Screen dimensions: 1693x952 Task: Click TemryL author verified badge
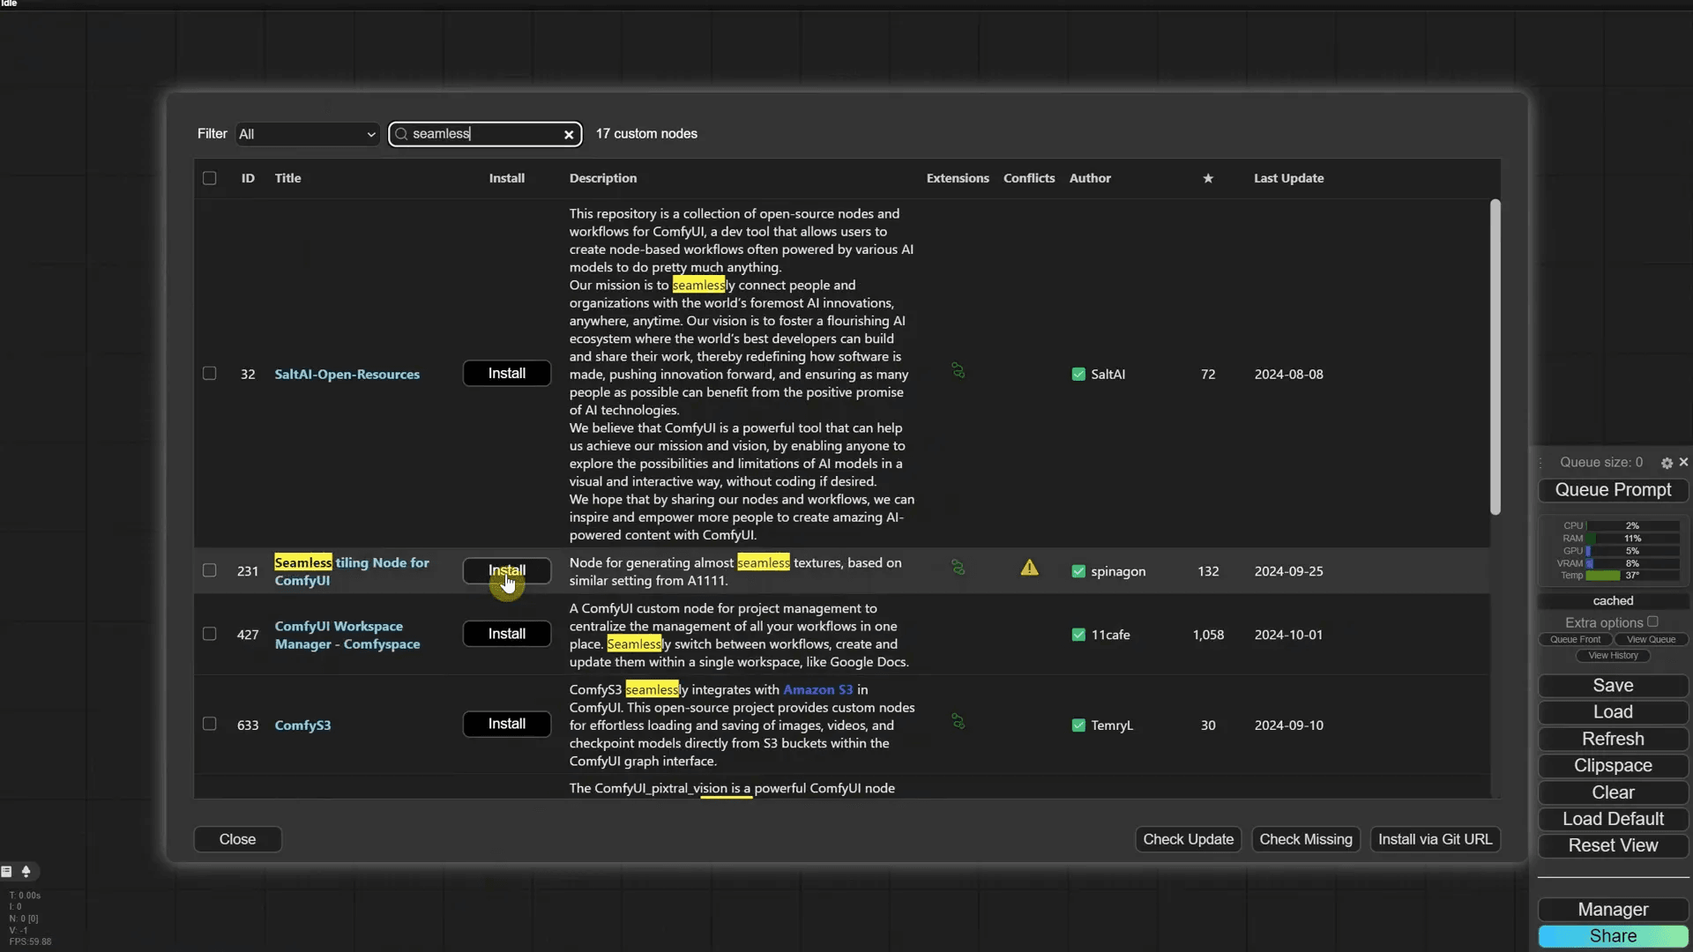(x=1078, y=725)
